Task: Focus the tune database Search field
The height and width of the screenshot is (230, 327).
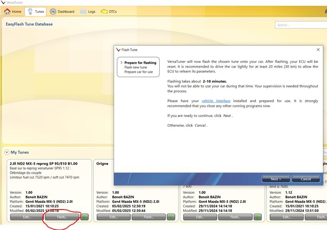Action: (x=301, y=25)
